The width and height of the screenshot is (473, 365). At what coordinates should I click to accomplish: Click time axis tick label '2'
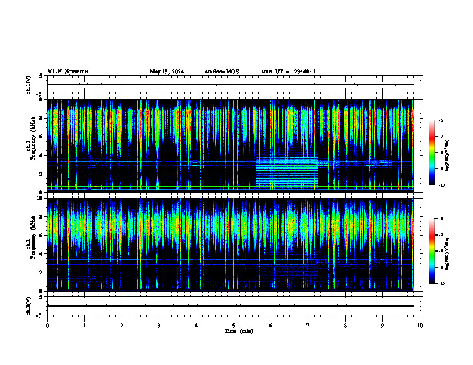[x=122, y=326]
